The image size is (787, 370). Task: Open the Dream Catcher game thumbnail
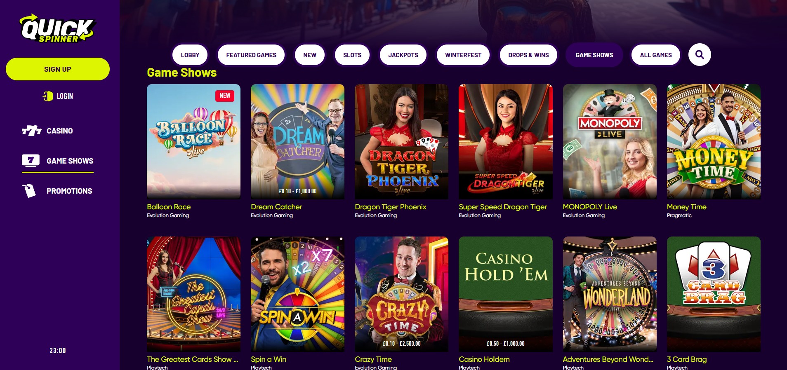[x=297, y=141]
